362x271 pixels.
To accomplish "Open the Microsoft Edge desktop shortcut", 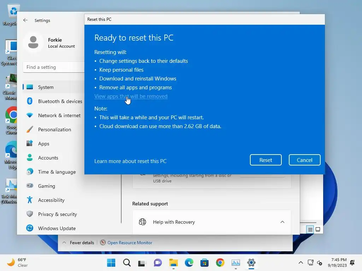I will point(11,155).
